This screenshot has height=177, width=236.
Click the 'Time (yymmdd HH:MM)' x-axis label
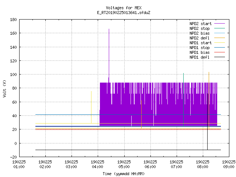[124, 174]
